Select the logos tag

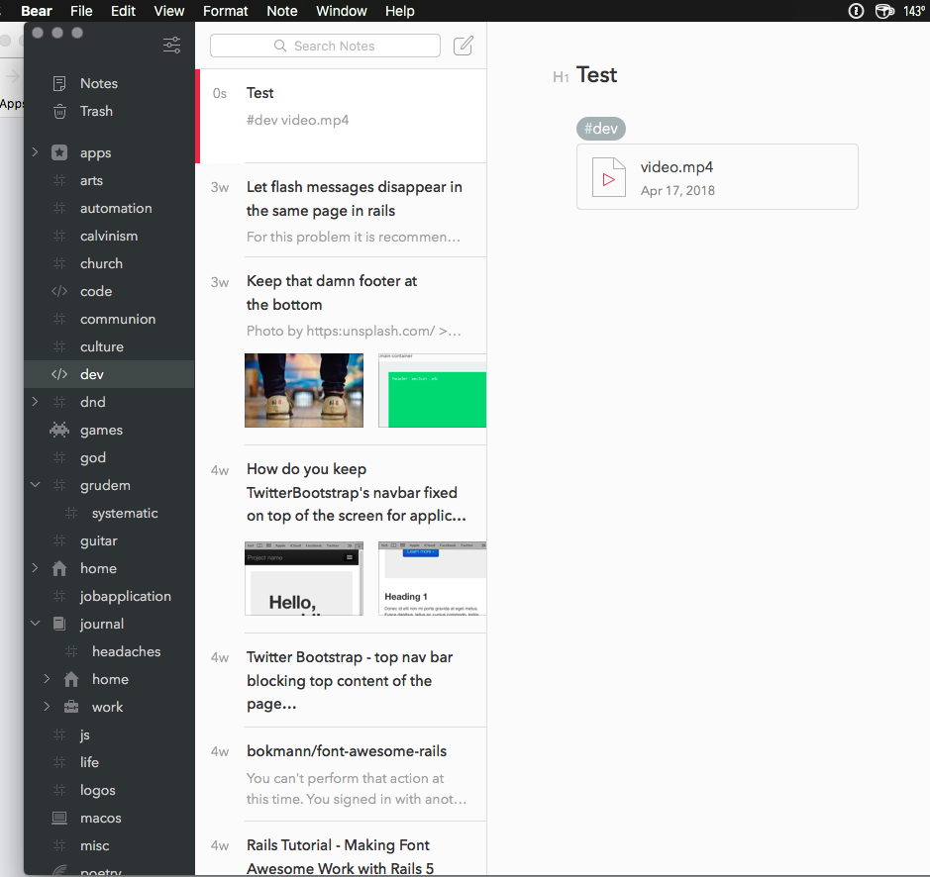click(x=98, y=791)
